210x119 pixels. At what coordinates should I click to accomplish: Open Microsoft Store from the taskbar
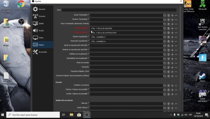pos(79,115)
